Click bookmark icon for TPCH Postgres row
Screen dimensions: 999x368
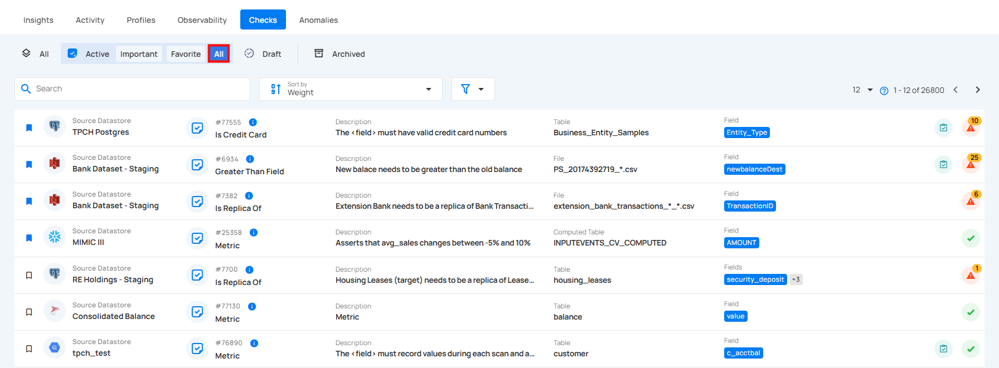(x=29, y=127)
